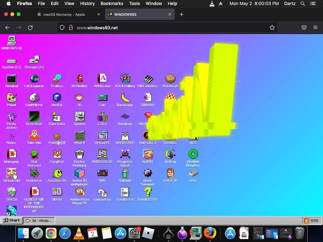Launch Cat Explorer icon
The width and height of the screenshot is (323, 242).
[34, 81]
